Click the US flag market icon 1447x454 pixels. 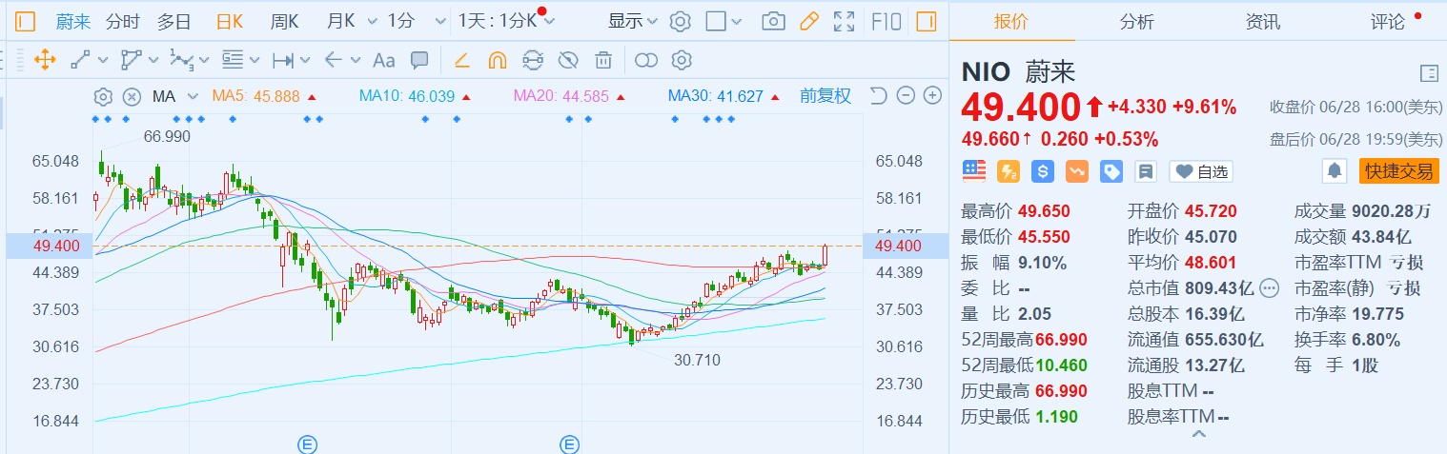click(x=974, y=171)
